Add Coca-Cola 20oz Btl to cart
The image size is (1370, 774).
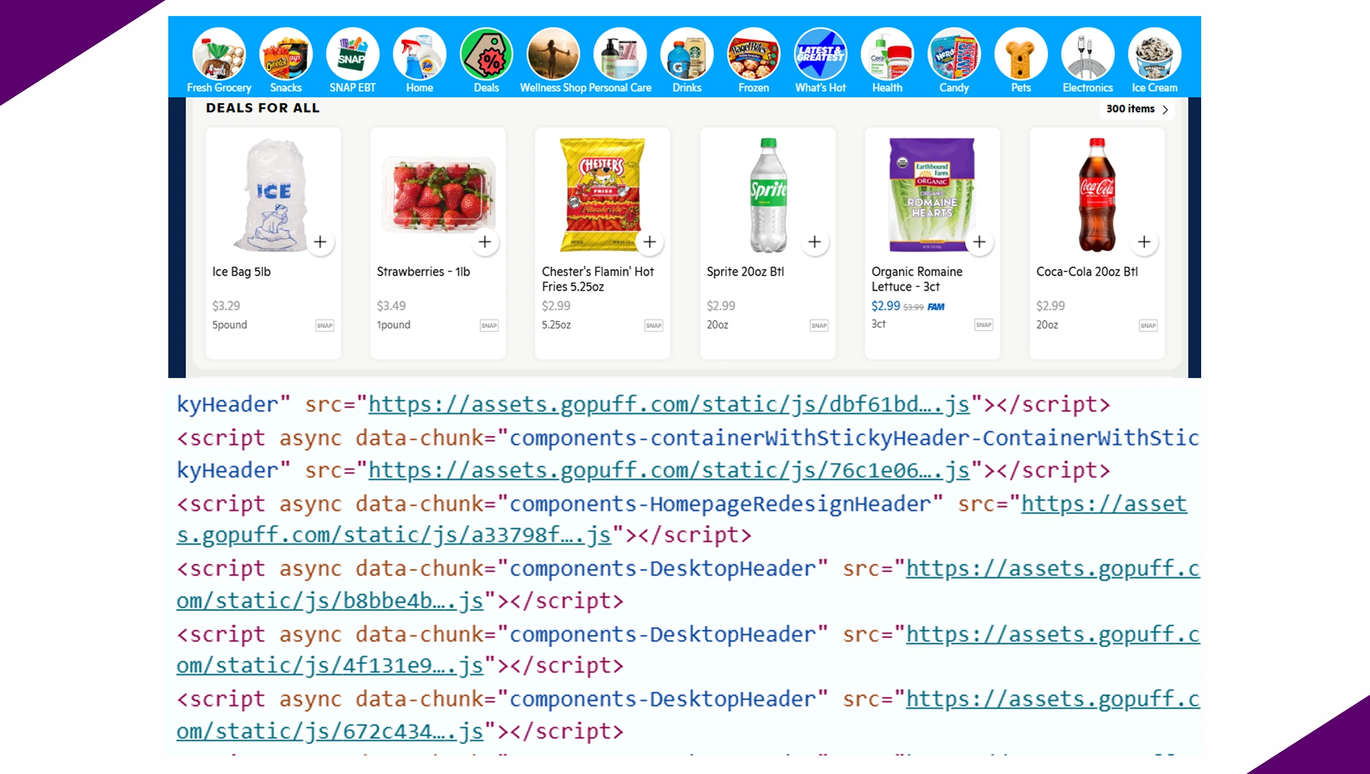(1144, 242)
